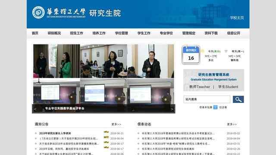Screen dimensions: 276x155
Task: Click the 通知公告 section heading
Action: [x=41, y=124]
